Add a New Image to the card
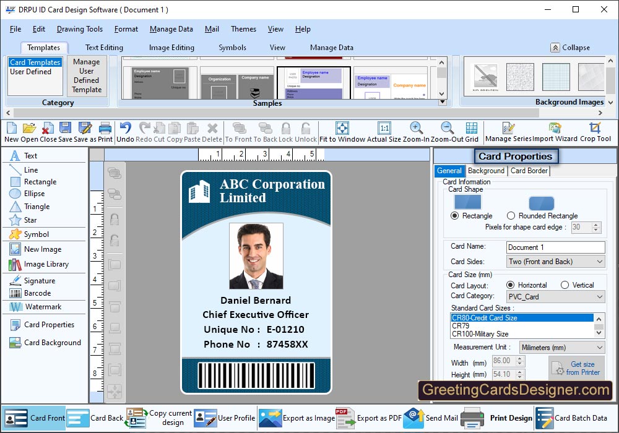Viewport: 619px width, 433px height. [x=35, y=249]
